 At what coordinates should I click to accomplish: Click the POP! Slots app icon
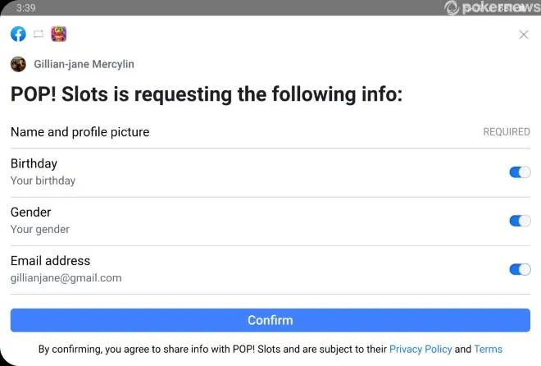click(x=59, y=34)
